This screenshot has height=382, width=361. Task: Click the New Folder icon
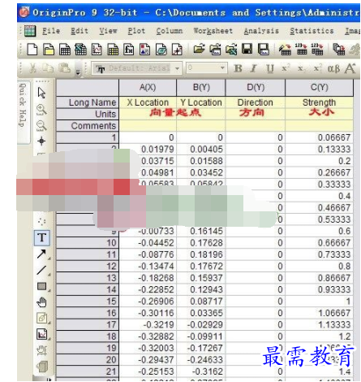tap(49, 50)
